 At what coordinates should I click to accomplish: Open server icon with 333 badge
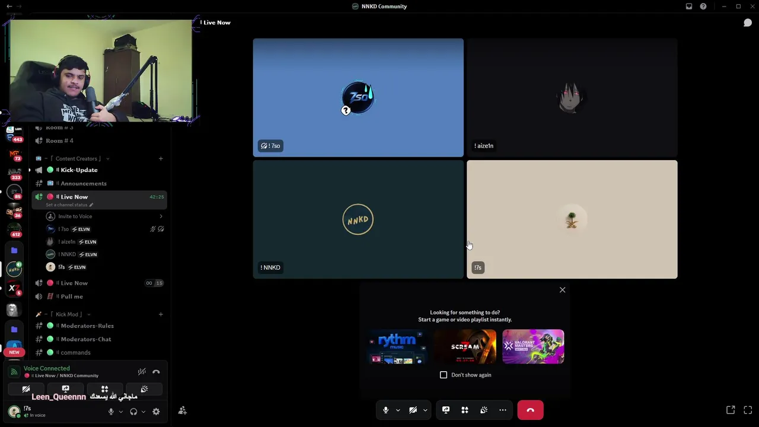click(x=14, y=174)
